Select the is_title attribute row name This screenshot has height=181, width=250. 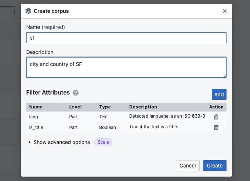click(36, 128)
